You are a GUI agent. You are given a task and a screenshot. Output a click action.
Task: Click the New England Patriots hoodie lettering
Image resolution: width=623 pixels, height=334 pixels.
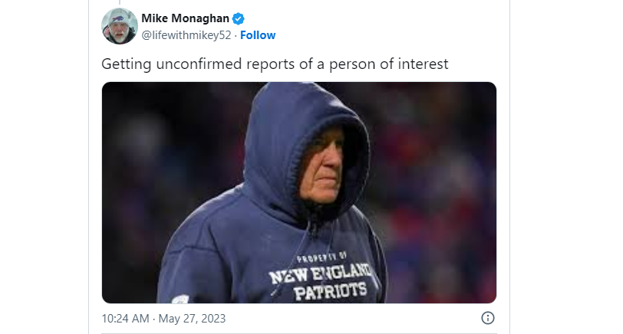pyautogui.click(x=321, y=282)
